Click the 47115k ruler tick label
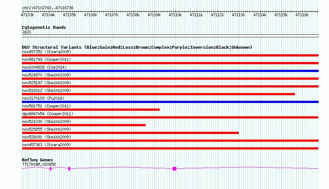 click(281, 15)
